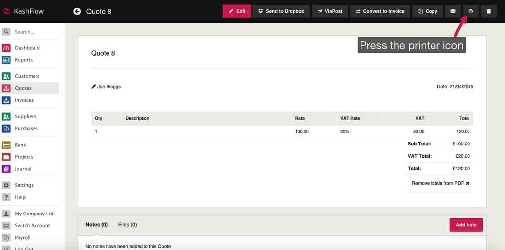Click the search magnifier icon

6,32
